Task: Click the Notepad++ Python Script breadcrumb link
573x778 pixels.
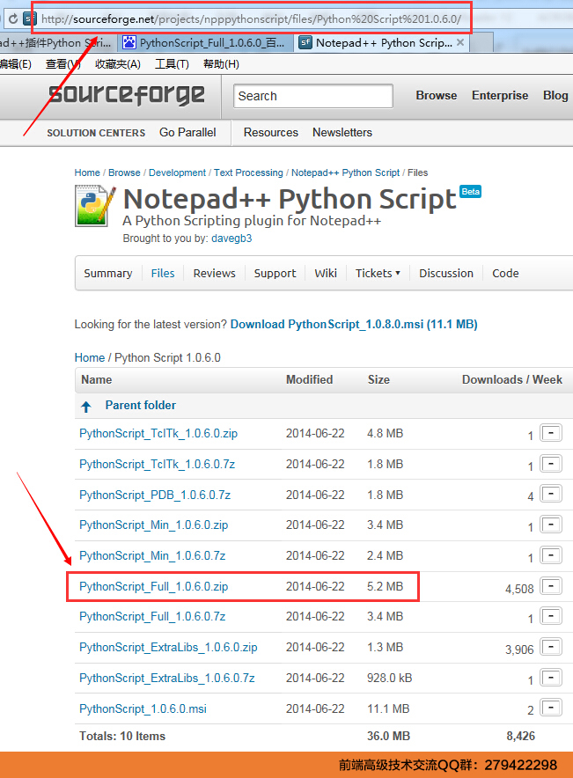Action: click(345, 172)
